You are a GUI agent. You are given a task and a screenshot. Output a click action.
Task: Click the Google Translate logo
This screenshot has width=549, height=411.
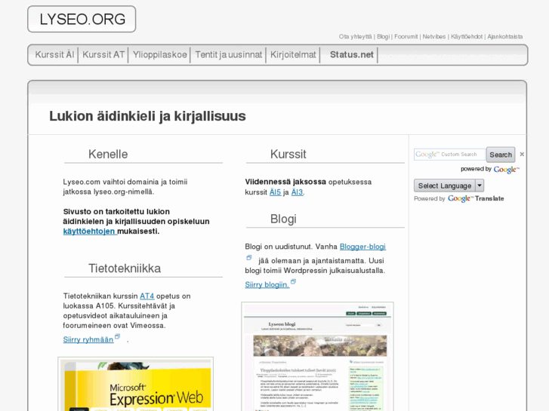pos(476,199)
